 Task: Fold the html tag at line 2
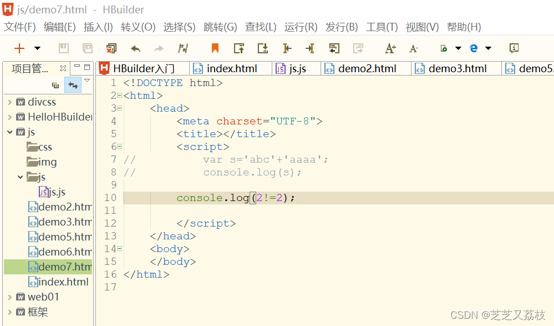119,95
